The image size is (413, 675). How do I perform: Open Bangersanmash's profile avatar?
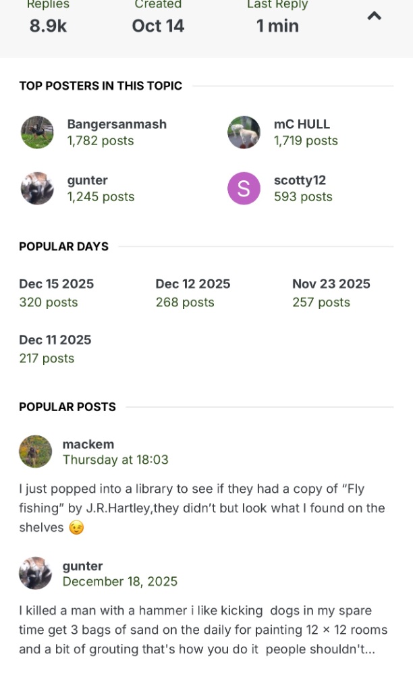[37, 132]
